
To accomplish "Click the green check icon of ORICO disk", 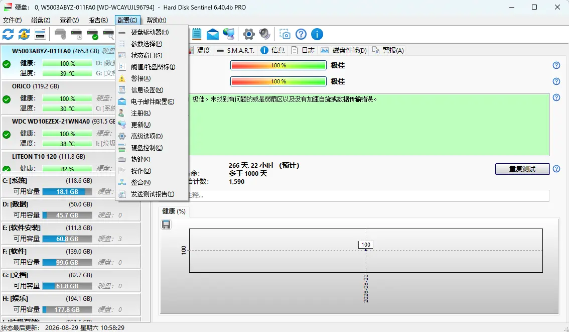I will (7, 99).
